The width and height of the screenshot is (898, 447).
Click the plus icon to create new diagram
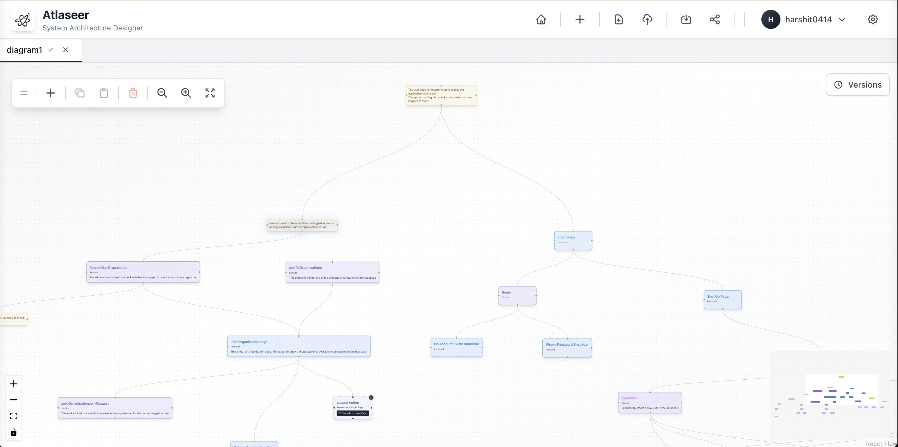point(580,19)
